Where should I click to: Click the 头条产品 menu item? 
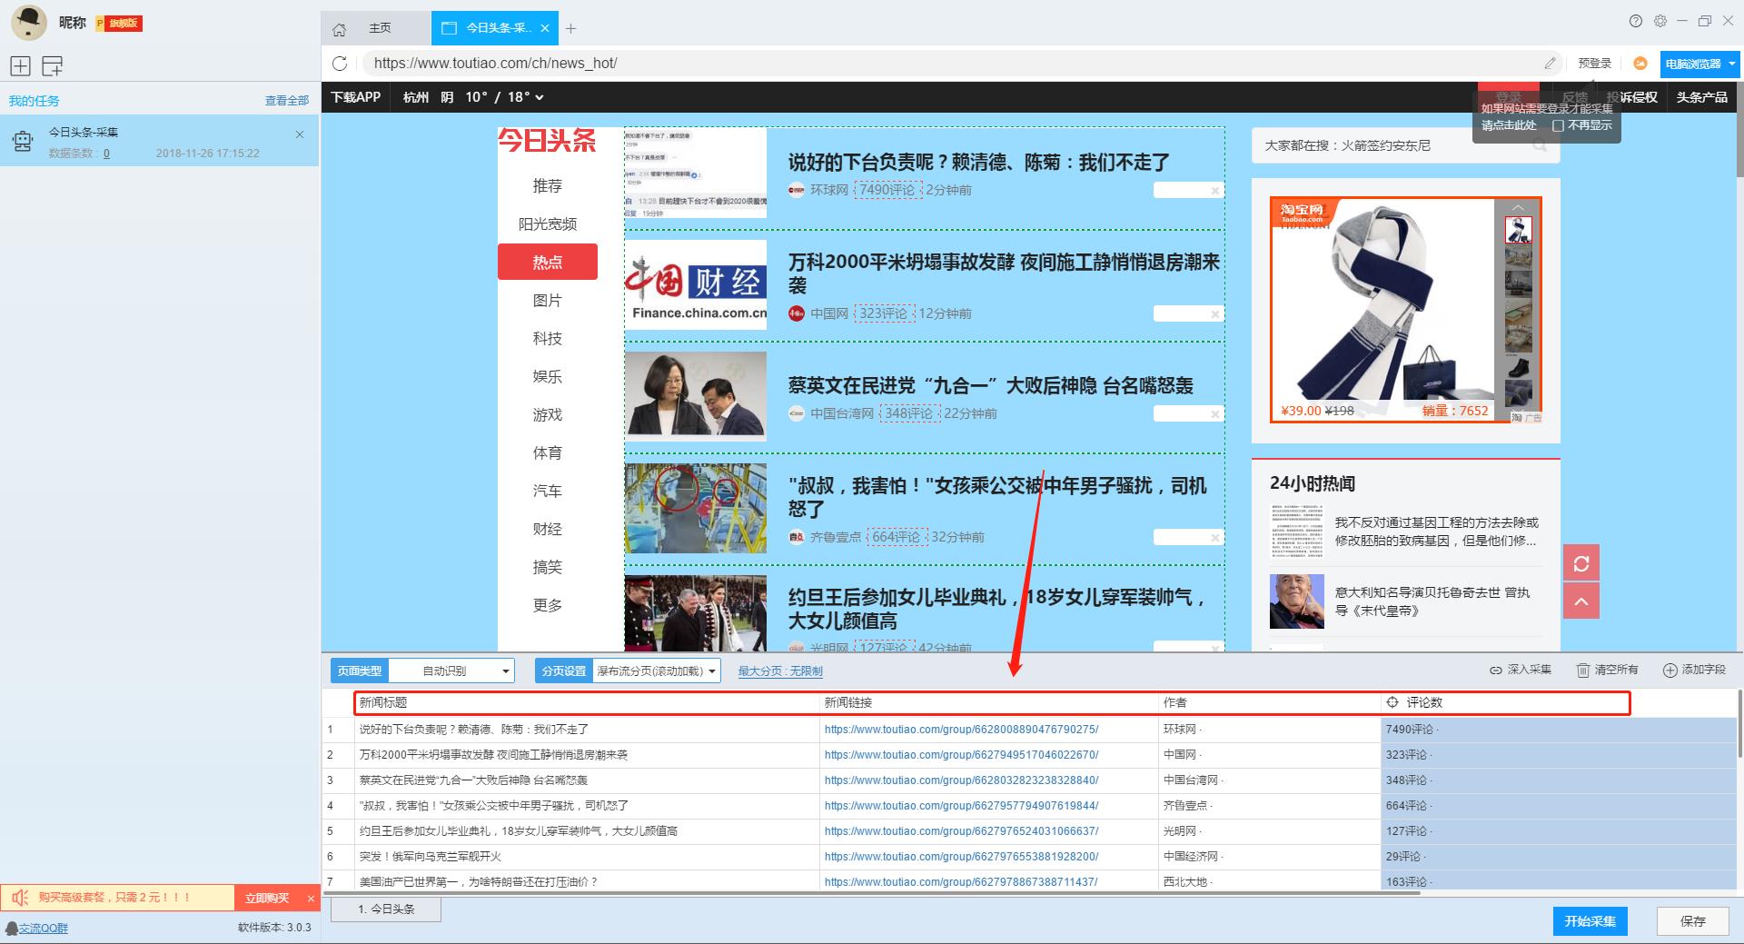[x=1701, y=97]
